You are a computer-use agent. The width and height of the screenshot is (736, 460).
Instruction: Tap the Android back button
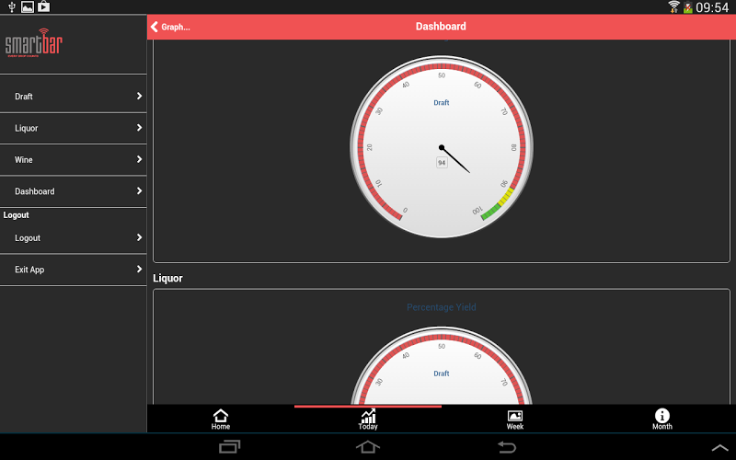[x=507, y=446]
